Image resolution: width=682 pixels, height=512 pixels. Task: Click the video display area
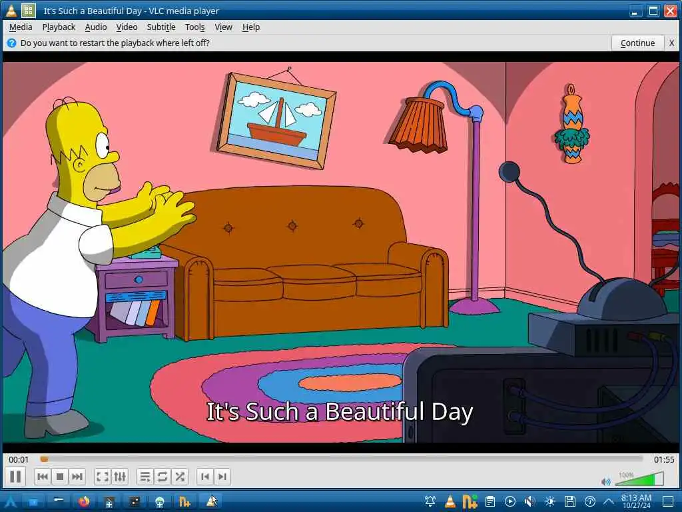[340, 253]
